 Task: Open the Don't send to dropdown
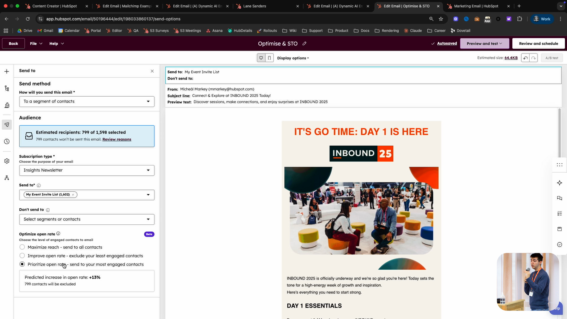tap(86, 219)
